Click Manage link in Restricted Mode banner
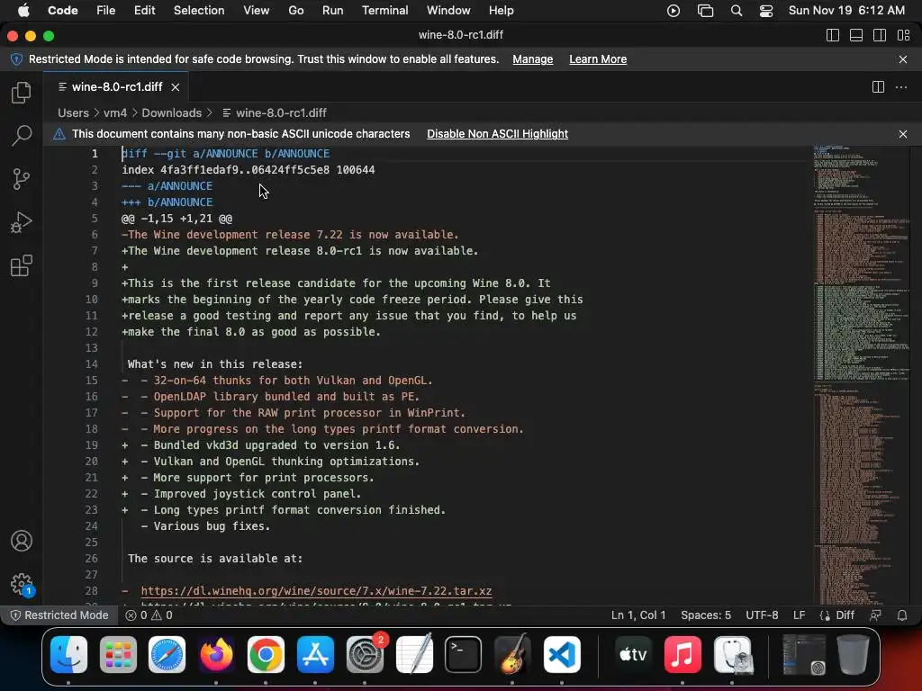This screenshot has height=691, width=922. [x=533, y=59]
